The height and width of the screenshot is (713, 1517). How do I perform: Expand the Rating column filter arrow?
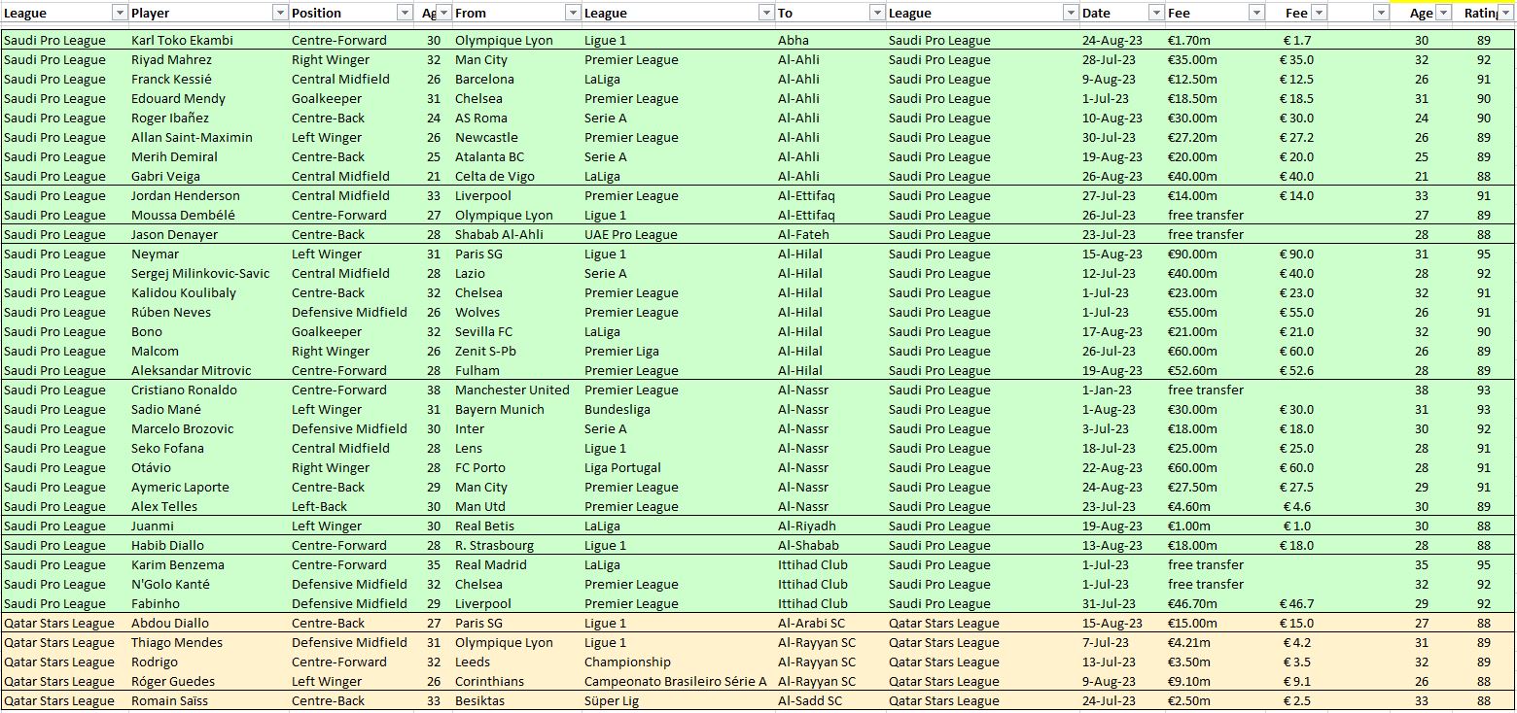click(1506, 13)
